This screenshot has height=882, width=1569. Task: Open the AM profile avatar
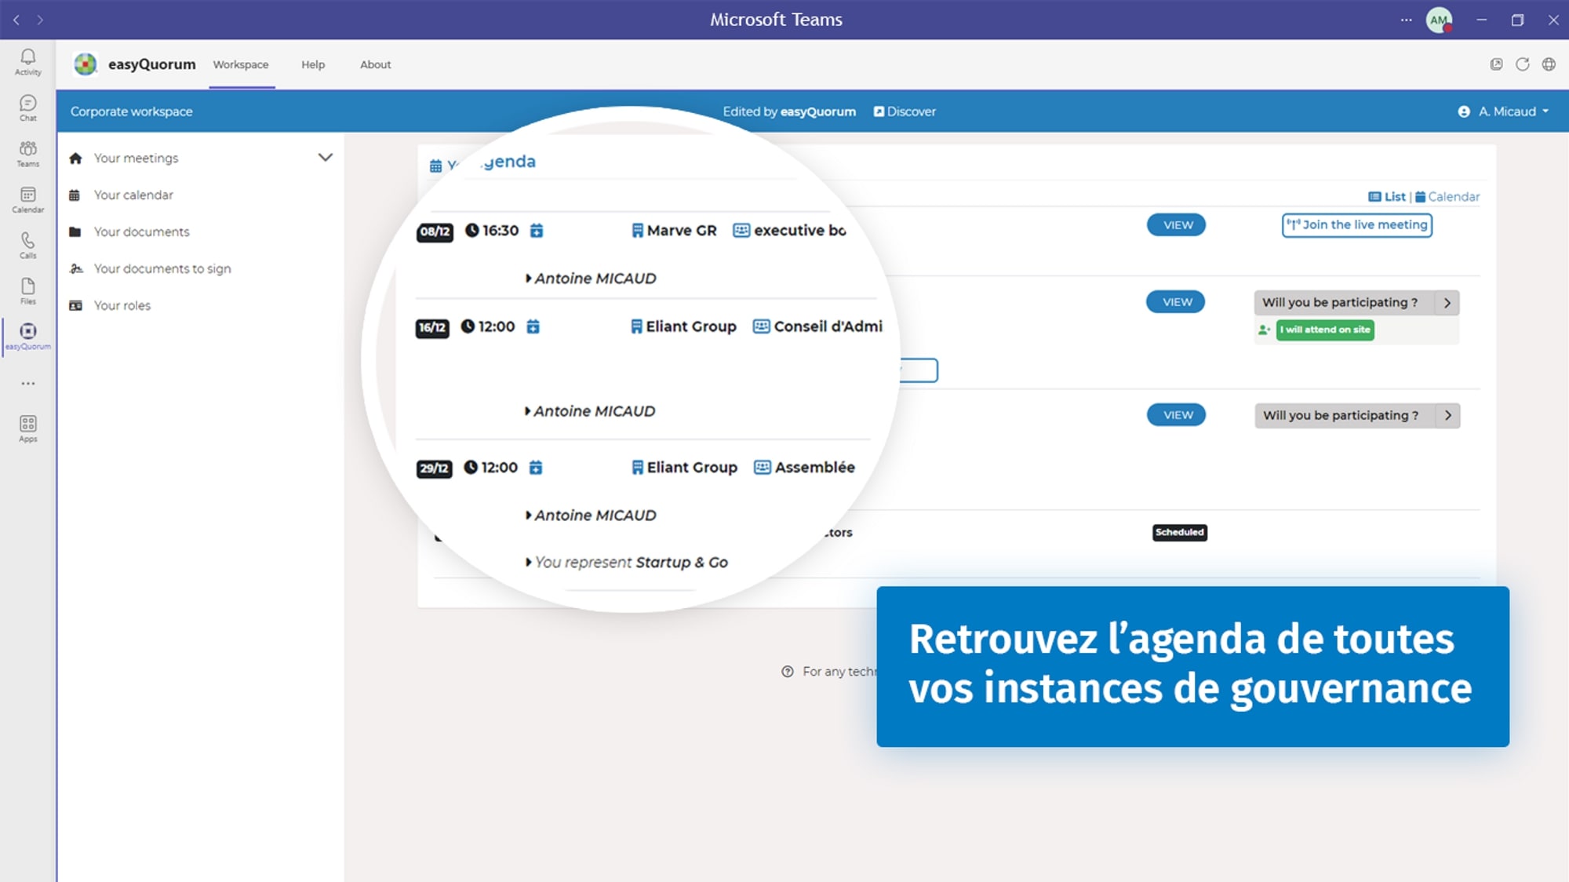tap(1439, 20)
